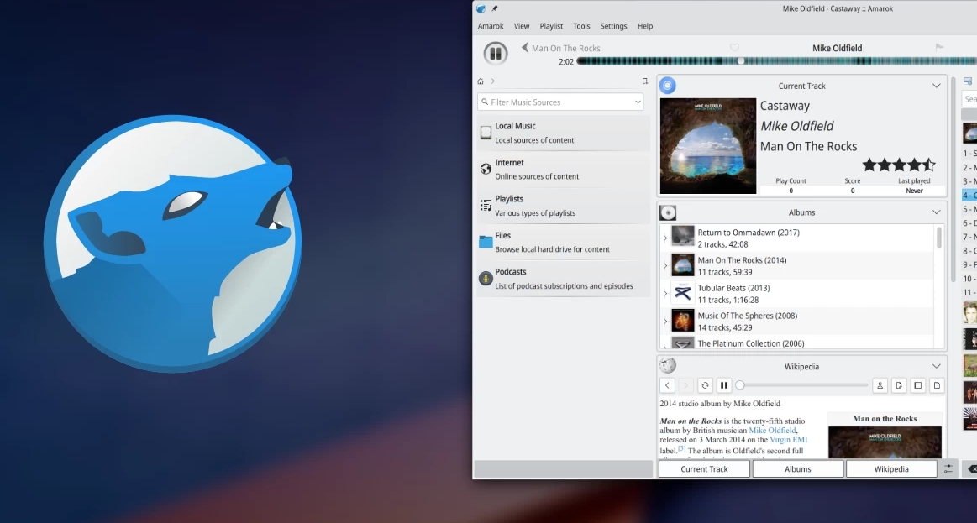977x523 pixels.
Task: Love the current track with the heart icon
Action: (734, 48)
